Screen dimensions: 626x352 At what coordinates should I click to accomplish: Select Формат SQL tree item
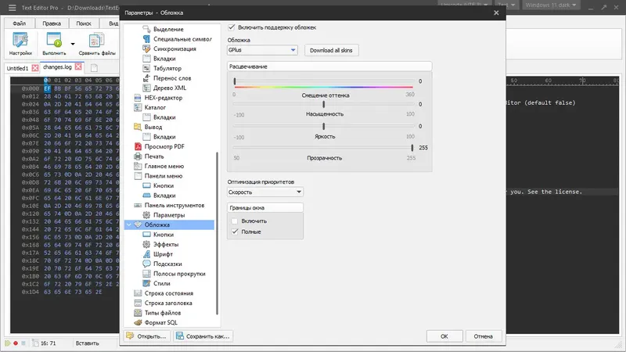(x=160, y=322)
